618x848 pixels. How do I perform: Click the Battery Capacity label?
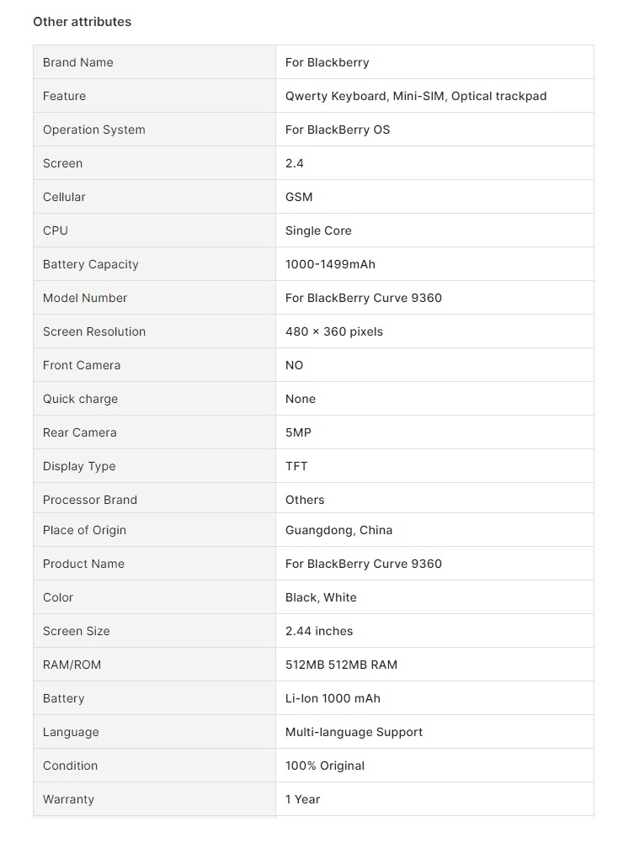[90, 264]
